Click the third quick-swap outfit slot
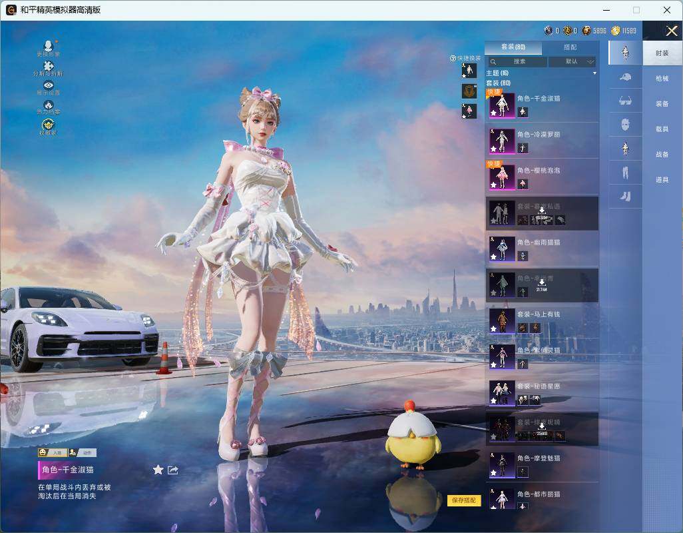Screen dimensions: 683x533 pyautogui.click(x=469, y=111)
